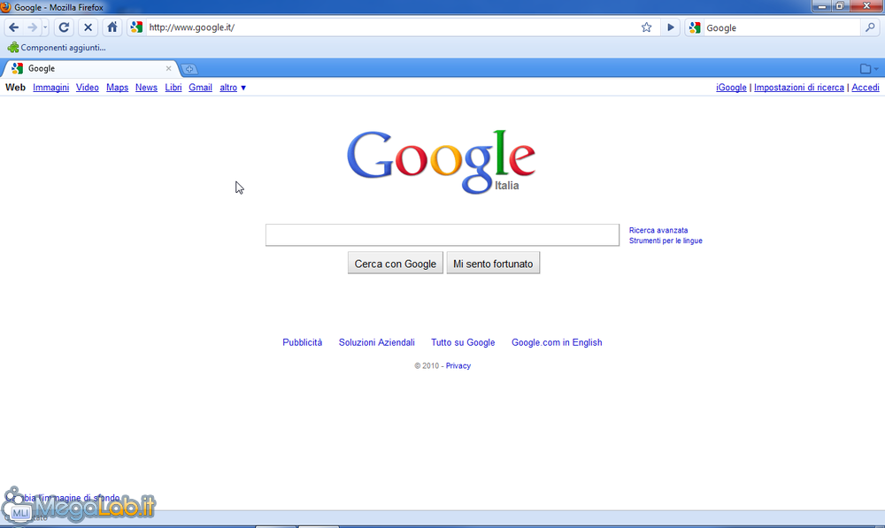Open Impostazioni di ricerca link
885x528 pixels.
(x=798, y=88)
